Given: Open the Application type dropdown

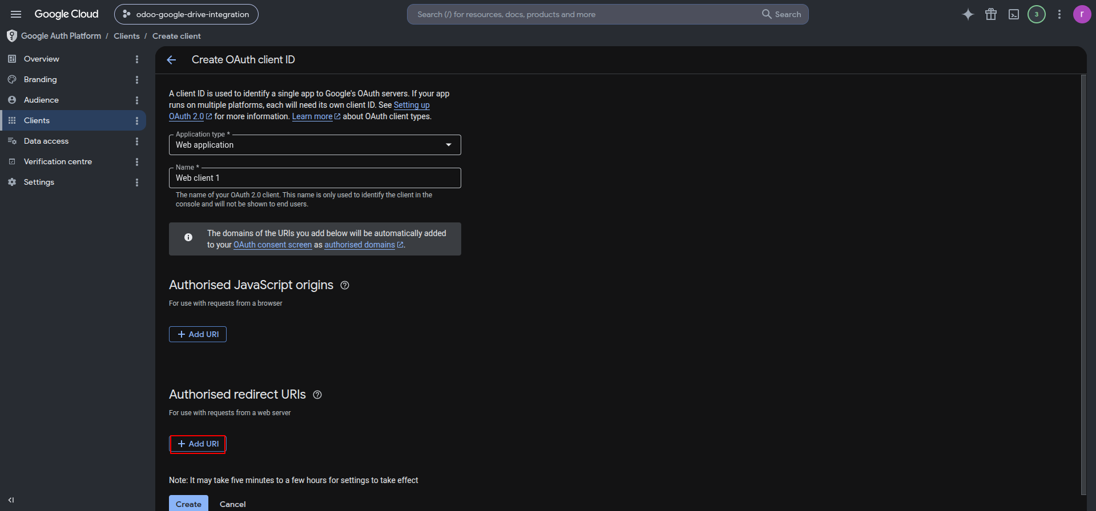Looking at the screenshot, I should tap(315, 145).
